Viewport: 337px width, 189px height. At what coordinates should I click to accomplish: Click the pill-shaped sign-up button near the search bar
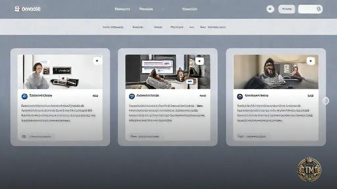[x=287, y=9]
